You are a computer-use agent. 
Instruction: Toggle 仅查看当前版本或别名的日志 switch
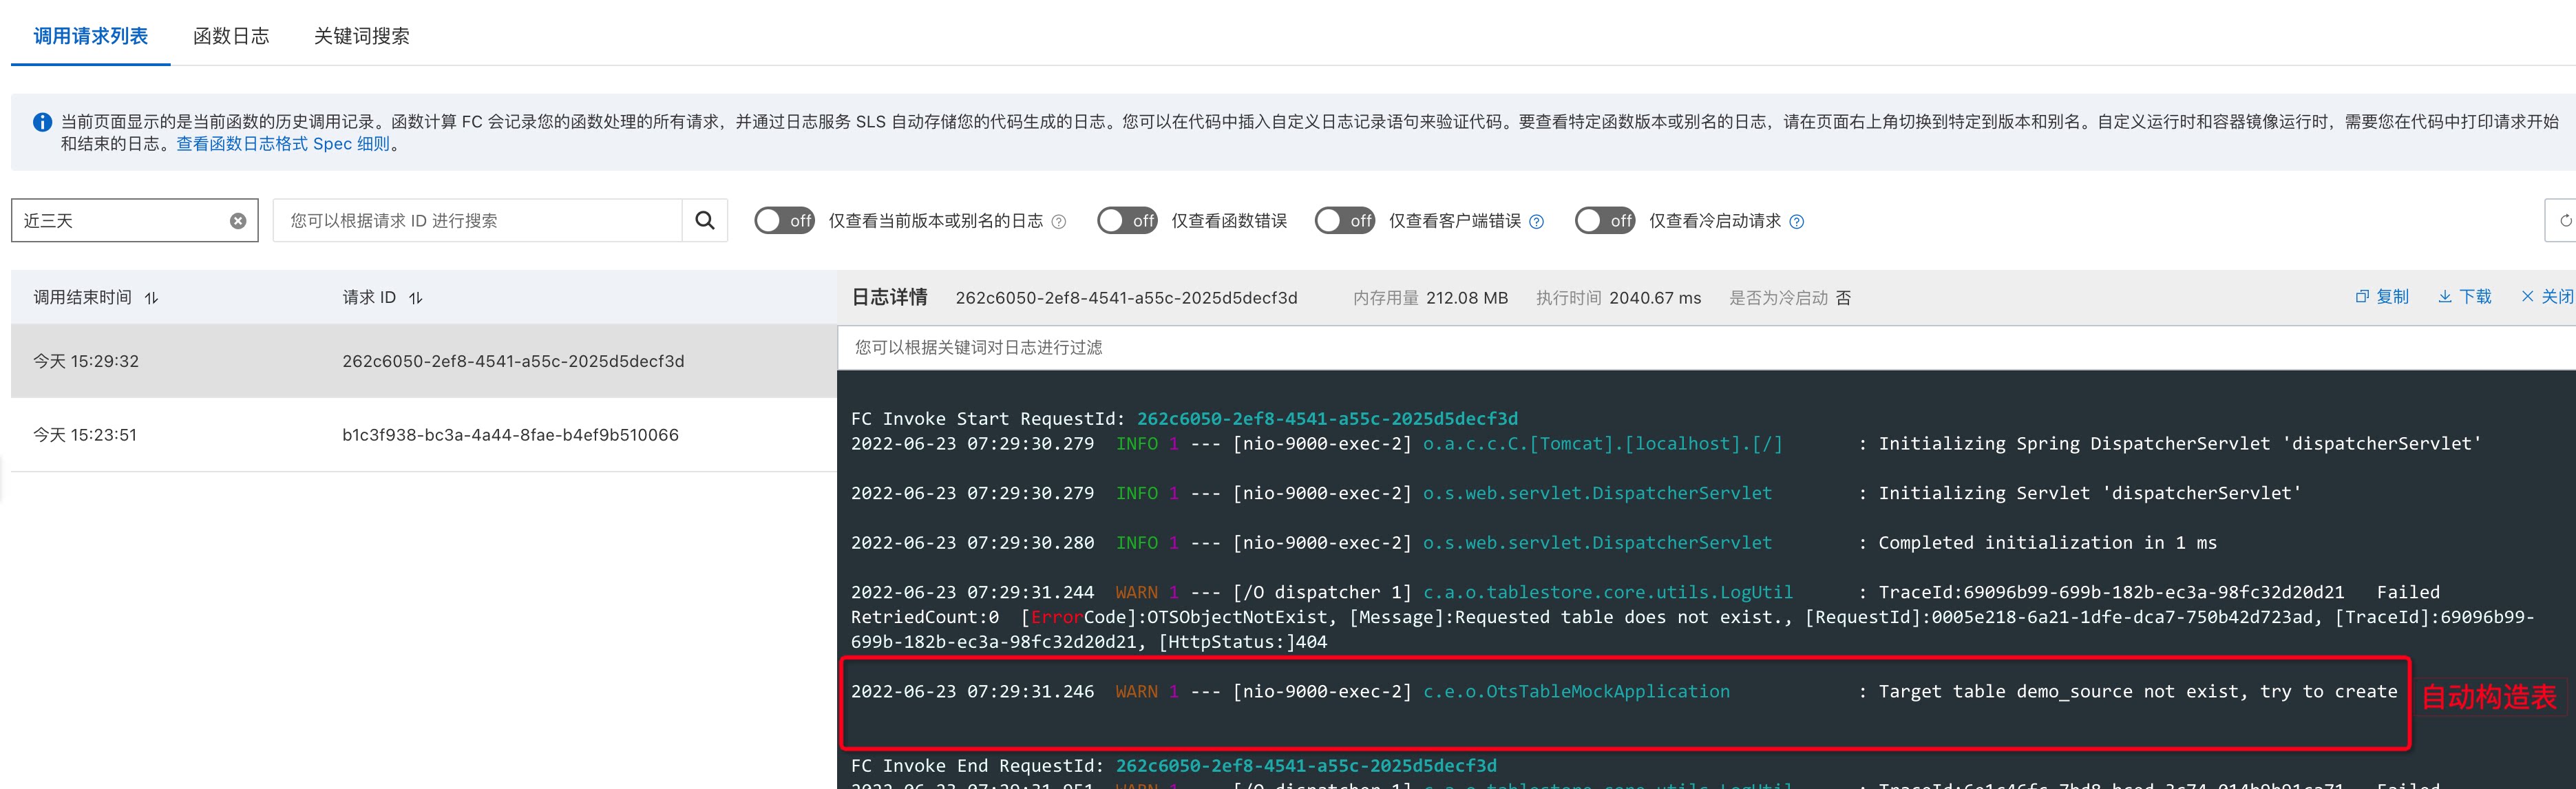tap(784, 220)
